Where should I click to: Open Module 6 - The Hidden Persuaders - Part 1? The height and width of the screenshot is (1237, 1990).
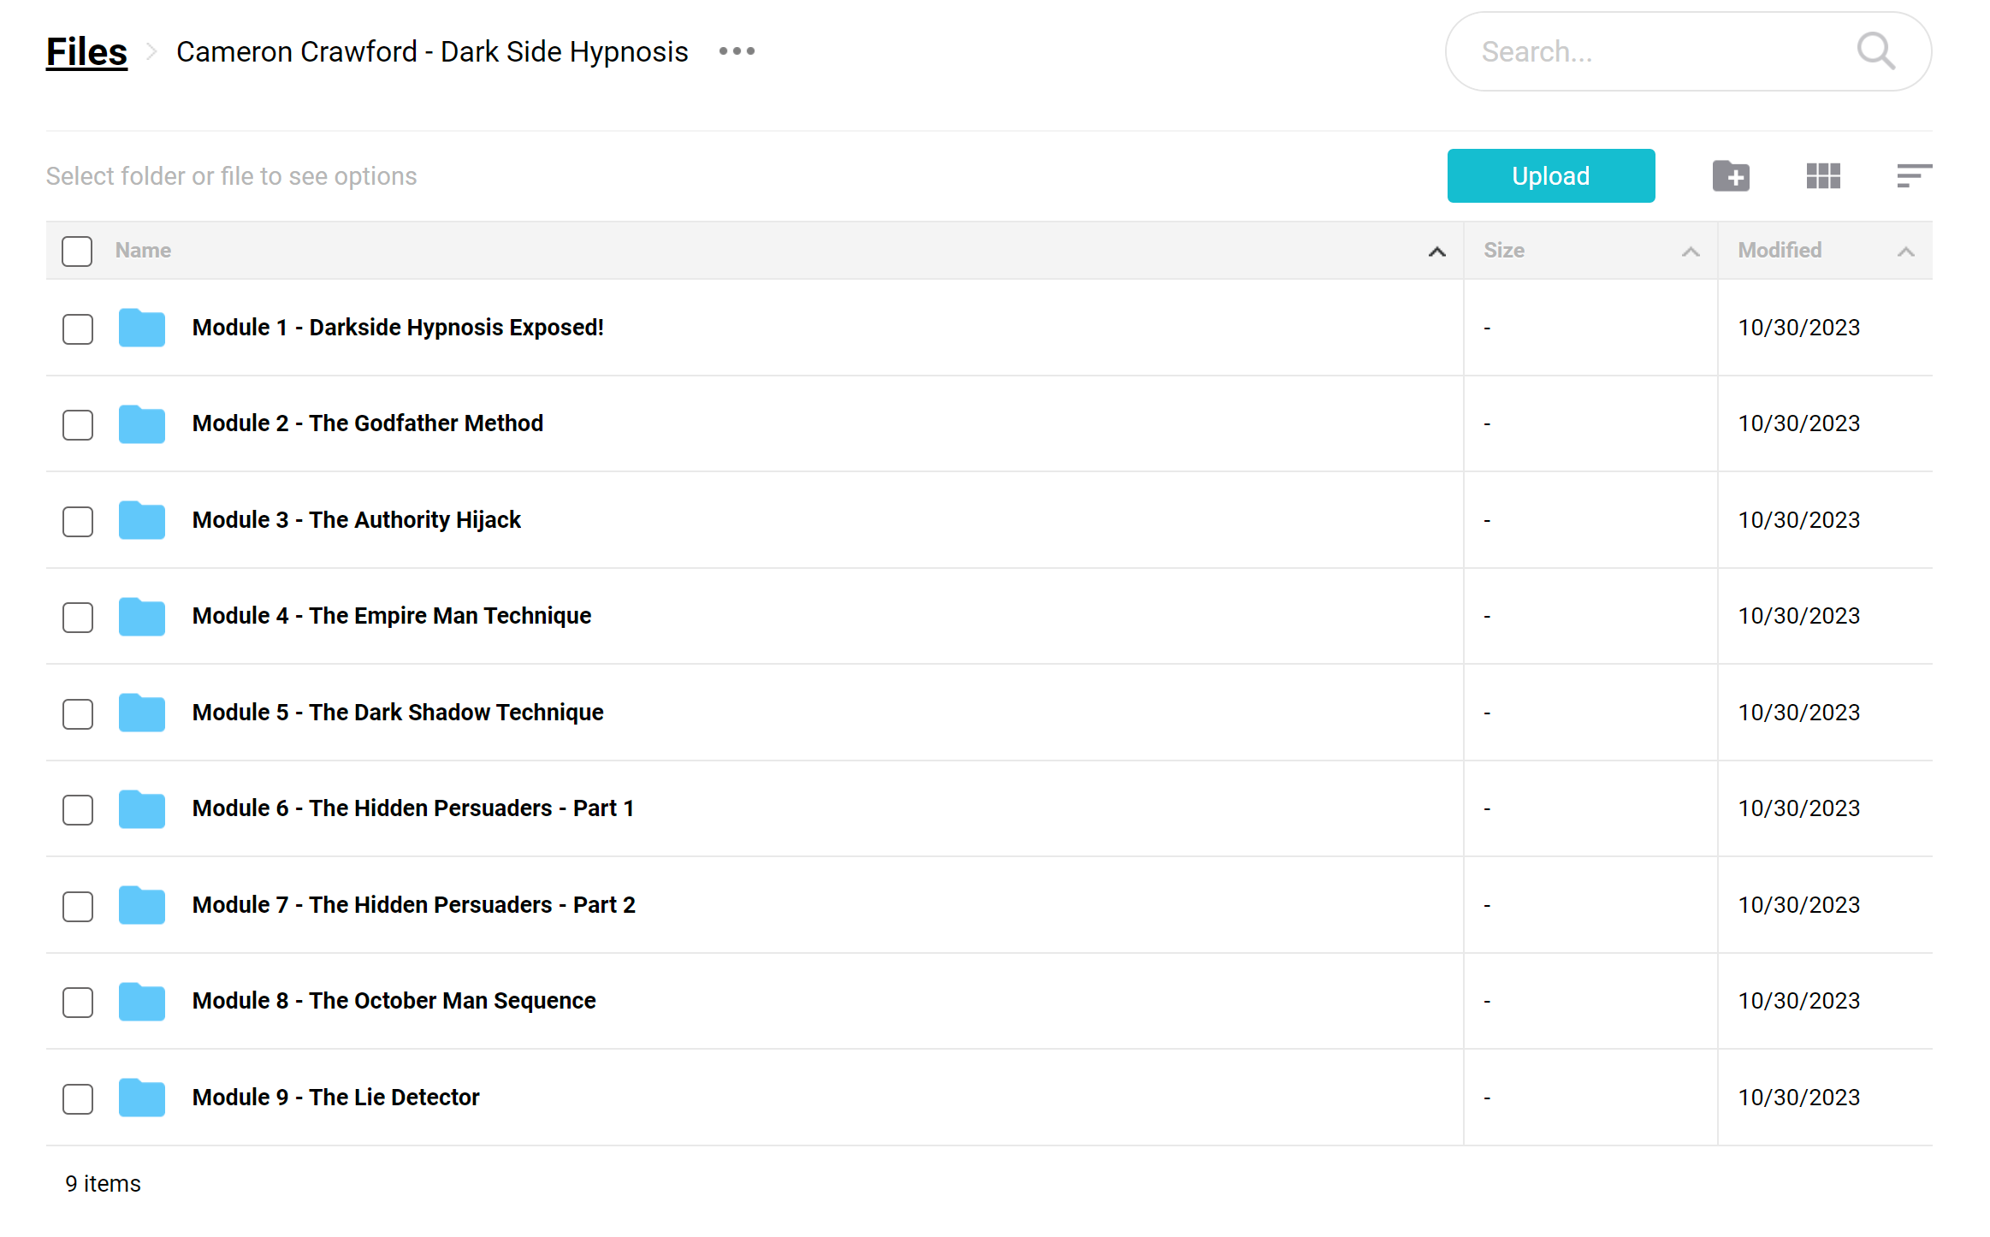[x=413, y=808]
